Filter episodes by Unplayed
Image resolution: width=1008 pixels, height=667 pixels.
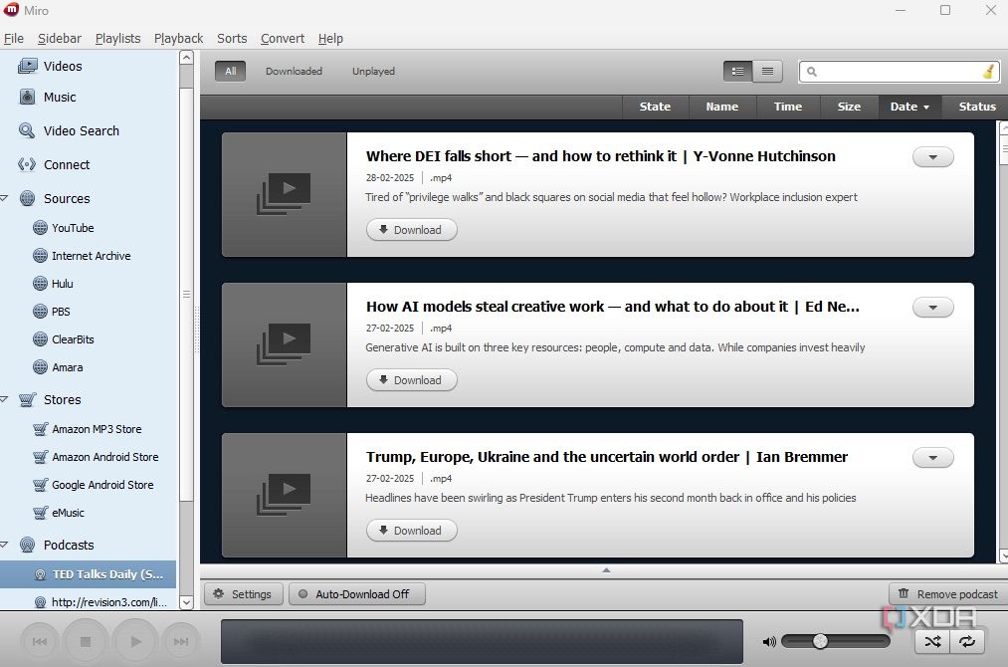click(373, 71)
